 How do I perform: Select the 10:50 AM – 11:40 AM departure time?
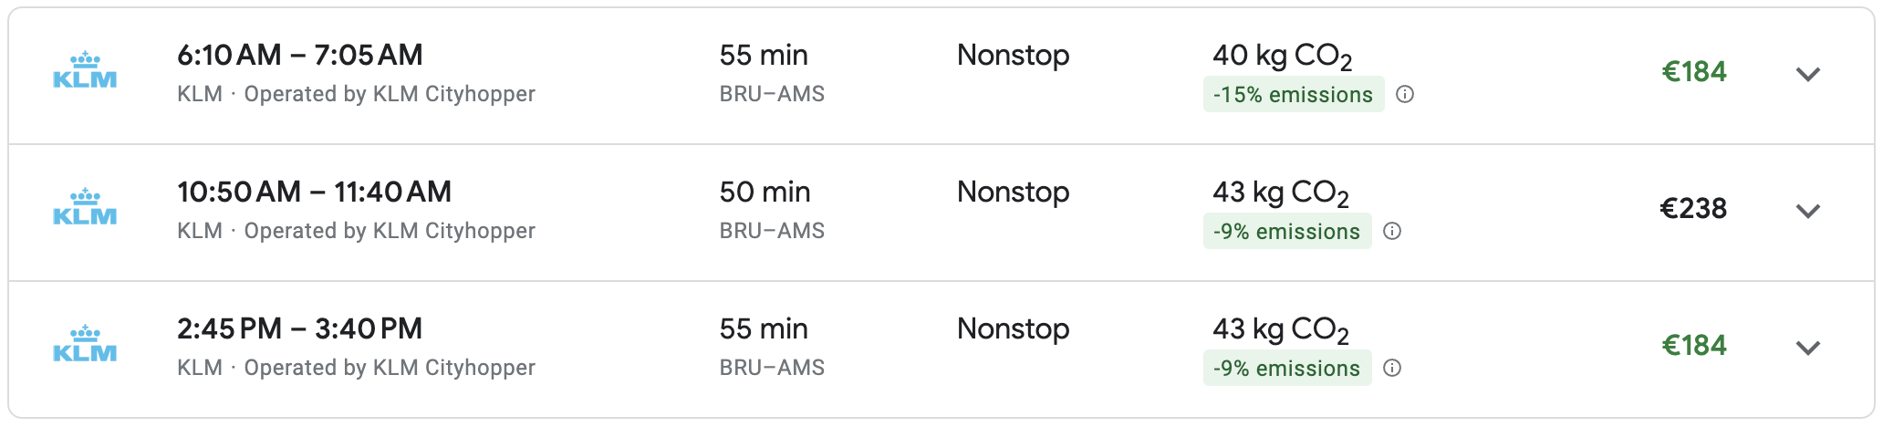coord(314,192)
